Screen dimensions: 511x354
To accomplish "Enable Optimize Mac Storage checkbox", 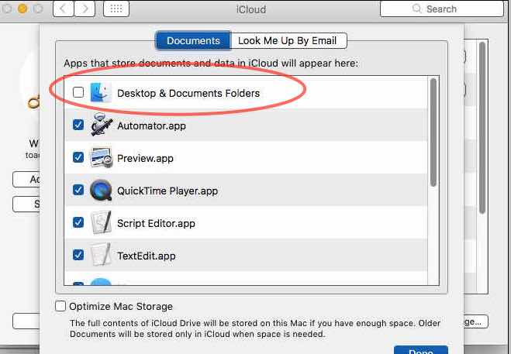I will tap(60, 306).
